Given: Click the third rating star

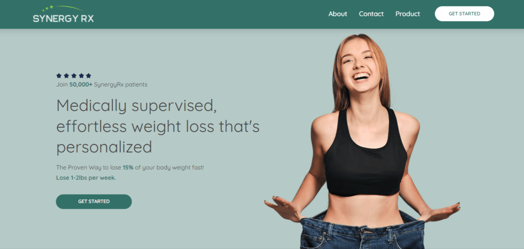Looking at the screenshot, I should click(74, 75).
